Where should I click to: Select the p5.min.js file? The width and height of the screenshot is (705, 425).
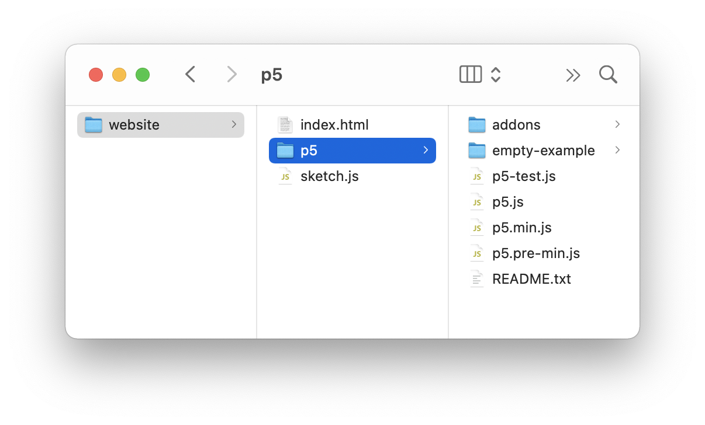pos(522,228)
